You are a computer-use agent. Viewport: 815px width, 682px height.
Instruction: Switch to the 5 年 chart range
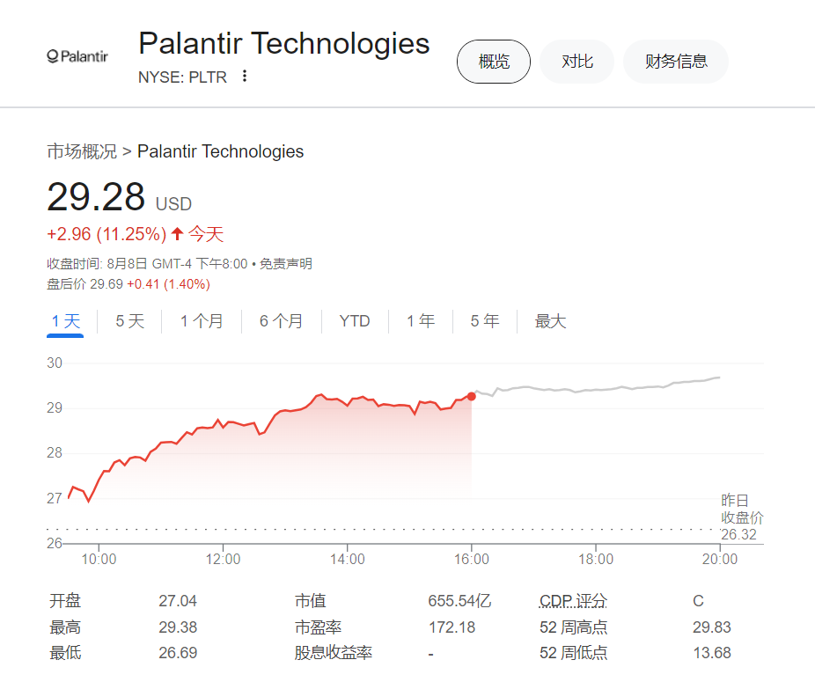pyautogui.click(x=484, y=321)
